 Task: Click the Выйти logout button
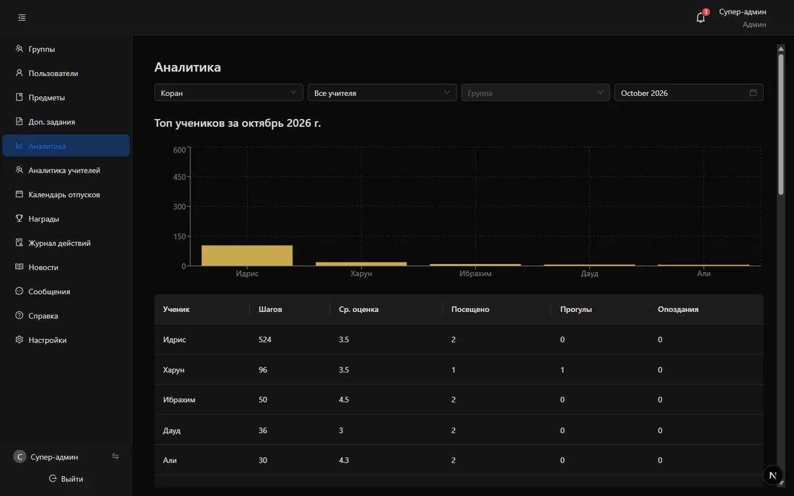pos(66,479)
